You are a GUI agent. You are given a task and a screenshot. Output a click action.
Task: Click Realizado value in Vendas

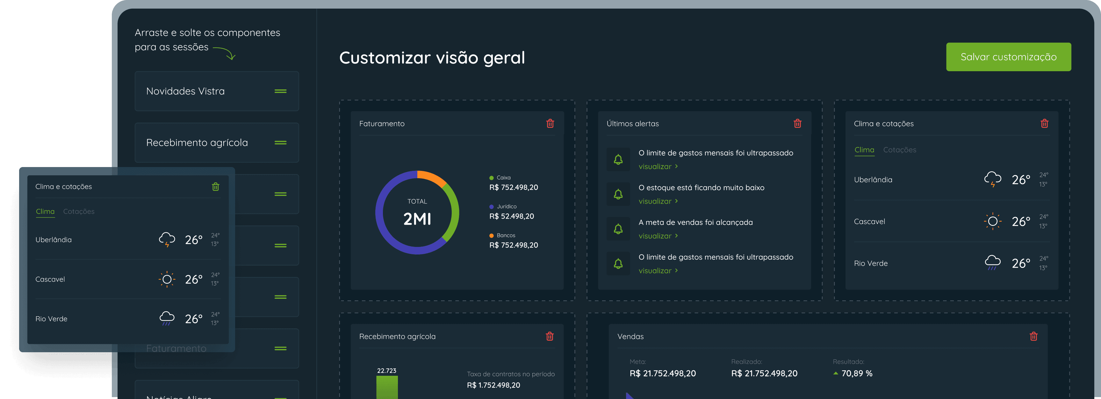[x=764, y=374]
